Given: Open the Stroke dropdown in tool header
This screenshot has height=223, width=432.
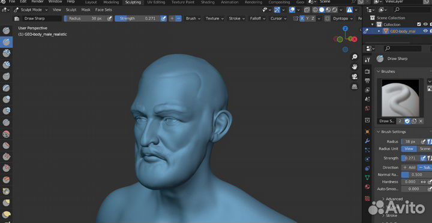Looking at the screenshot, I should (236, 19).
